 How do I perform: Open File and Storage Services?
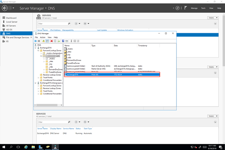(18, 37)
